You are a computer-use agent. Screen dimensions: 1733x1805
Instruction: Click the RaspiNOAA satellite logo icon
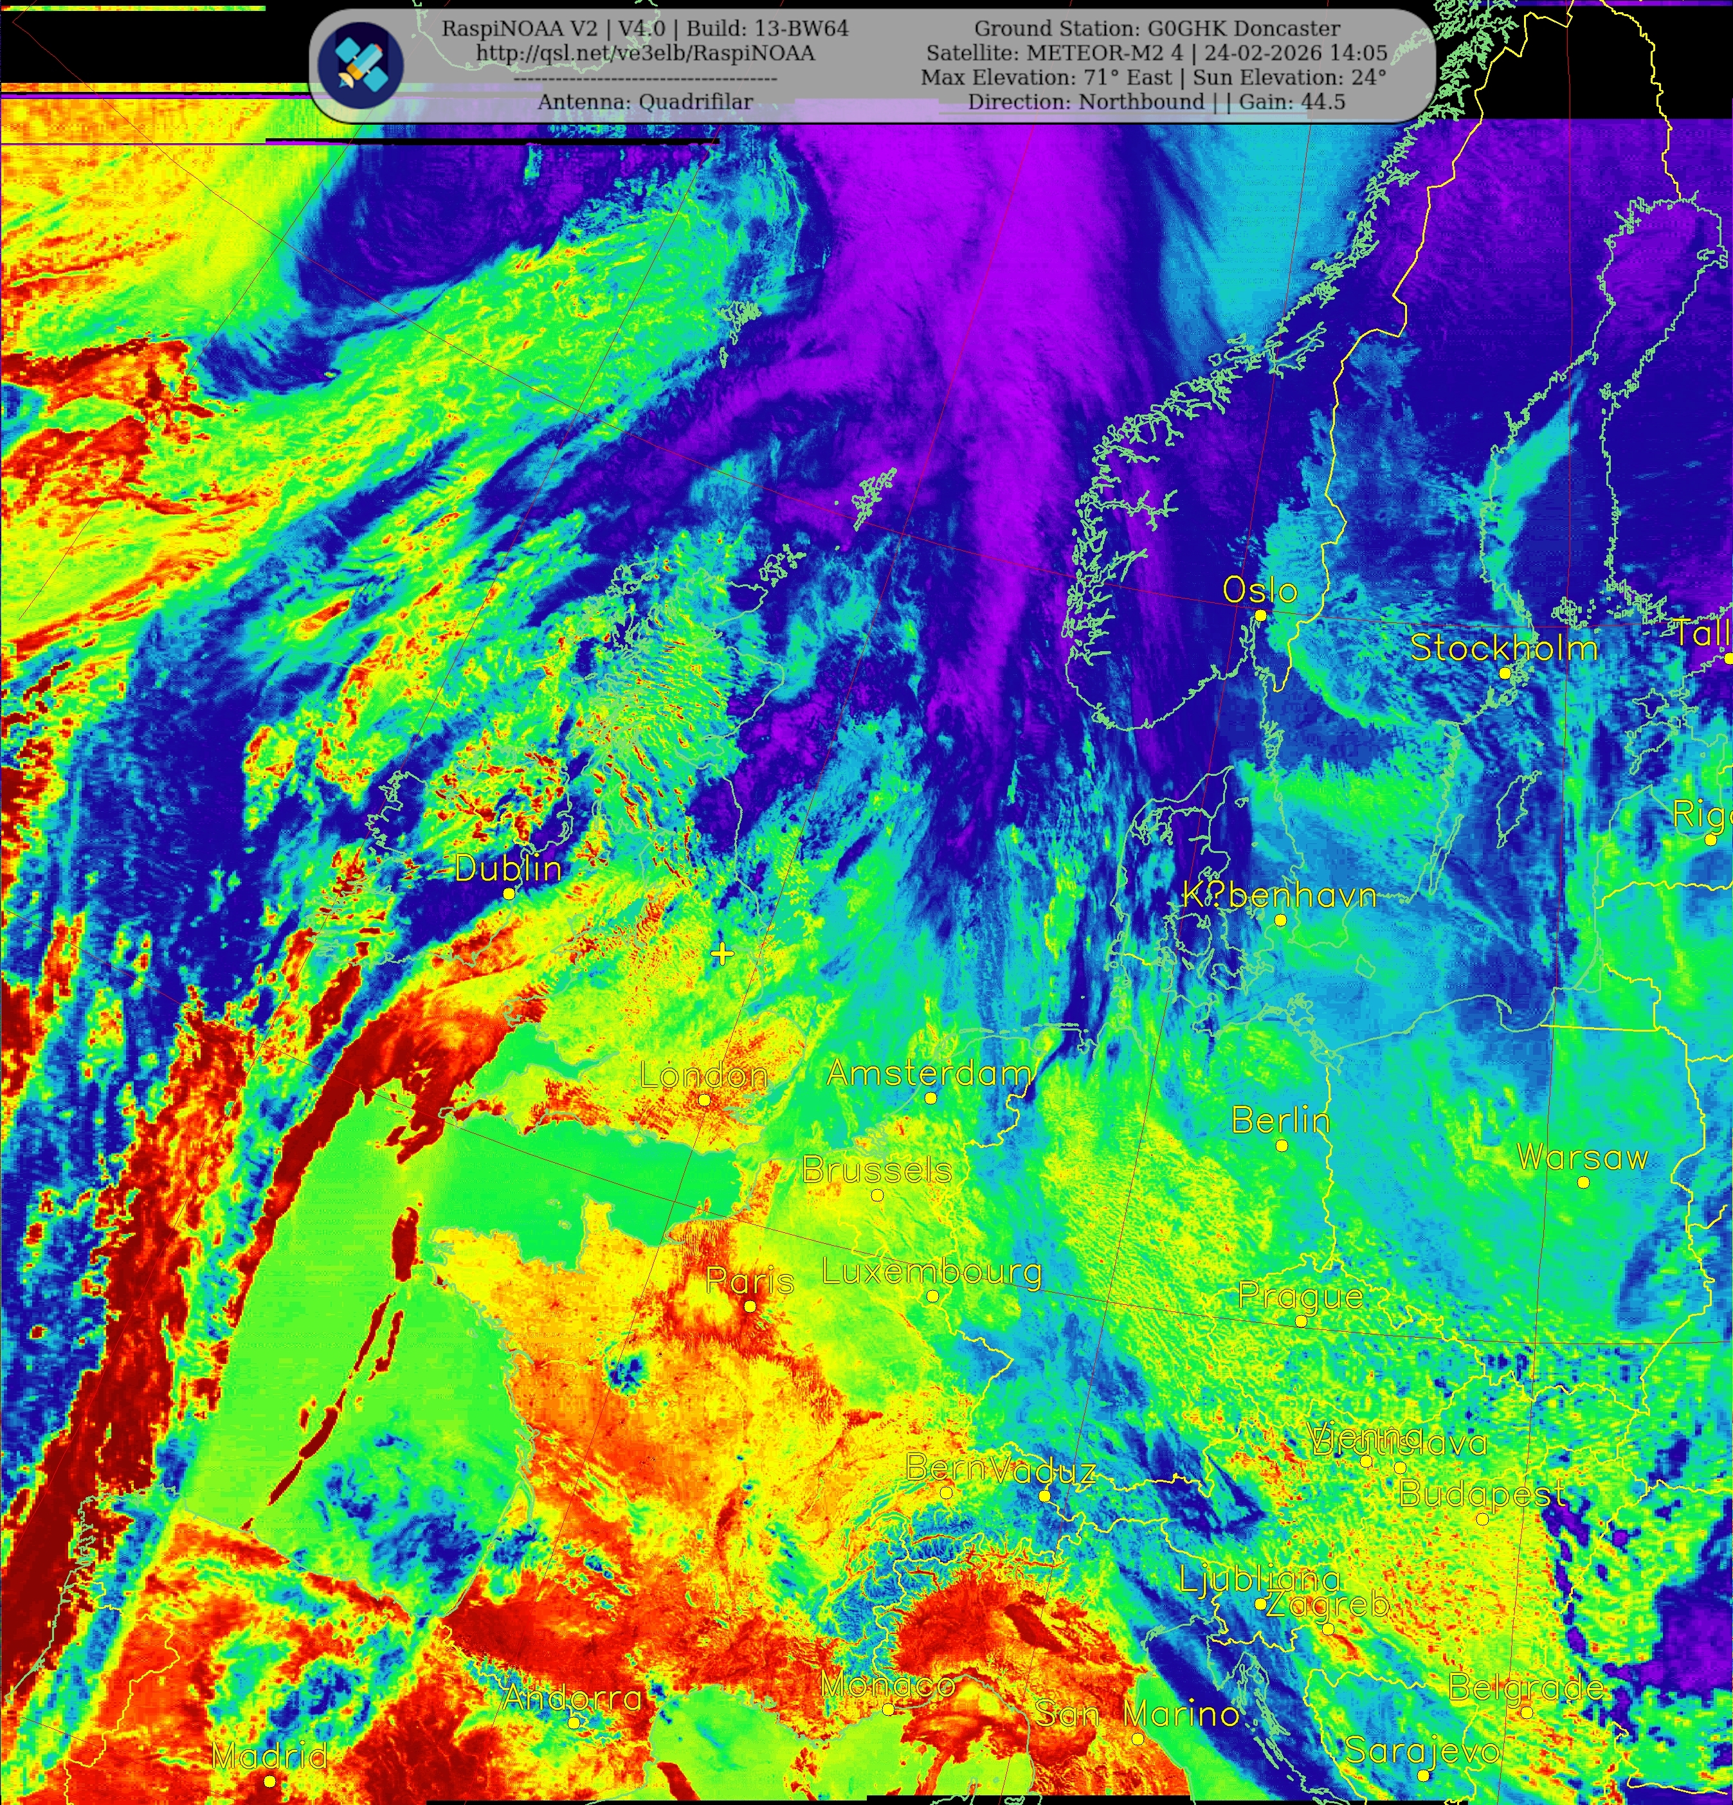pos(360,64)
